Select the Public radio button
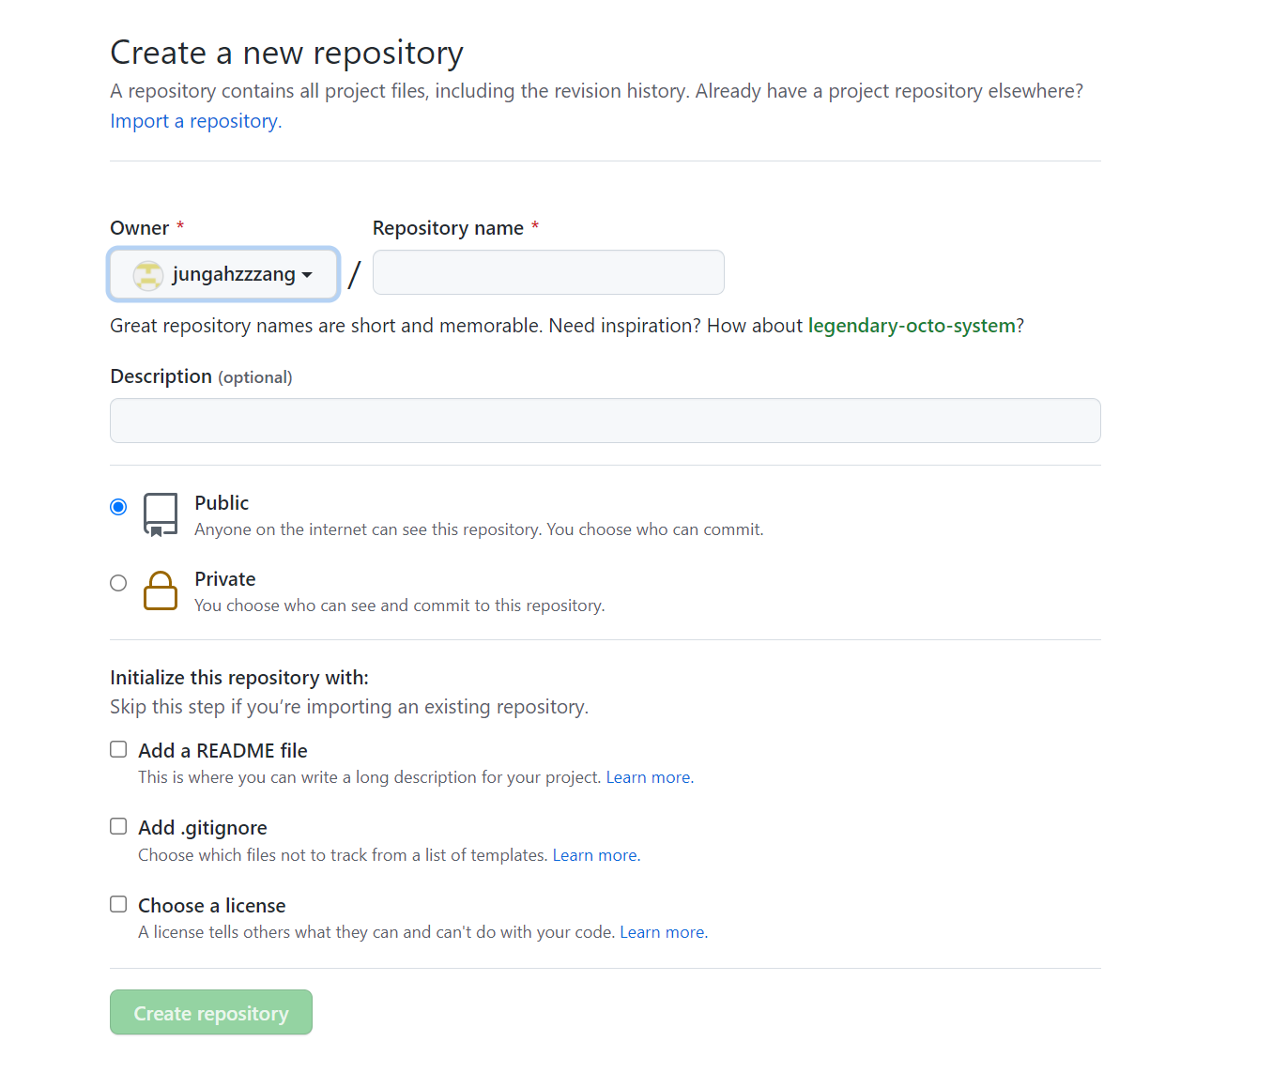 (x=118, y=507)
